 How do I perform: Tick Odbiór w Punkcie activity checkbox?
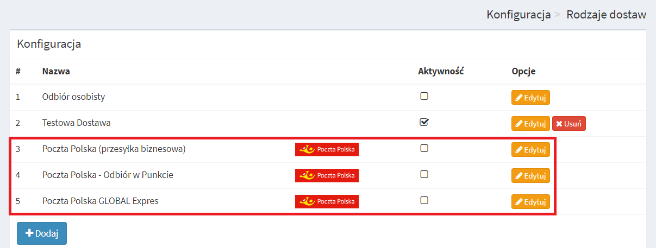(424, 174)
